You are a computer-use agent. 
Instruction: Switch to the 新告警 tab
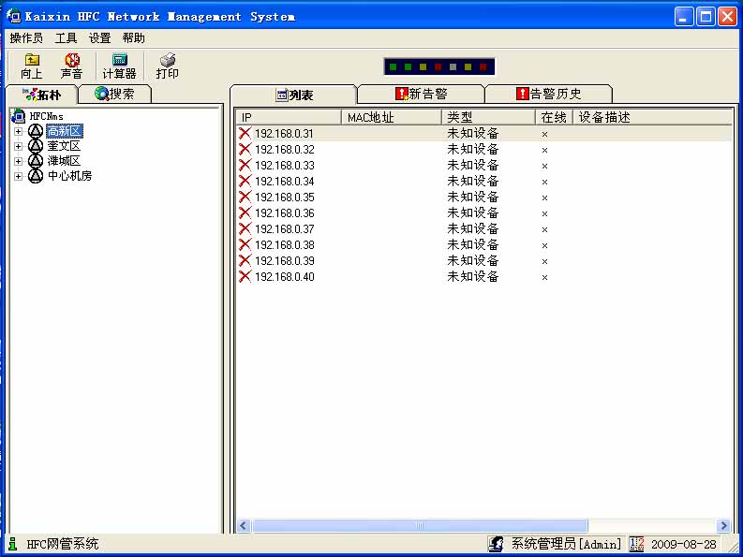coord(421,94)
